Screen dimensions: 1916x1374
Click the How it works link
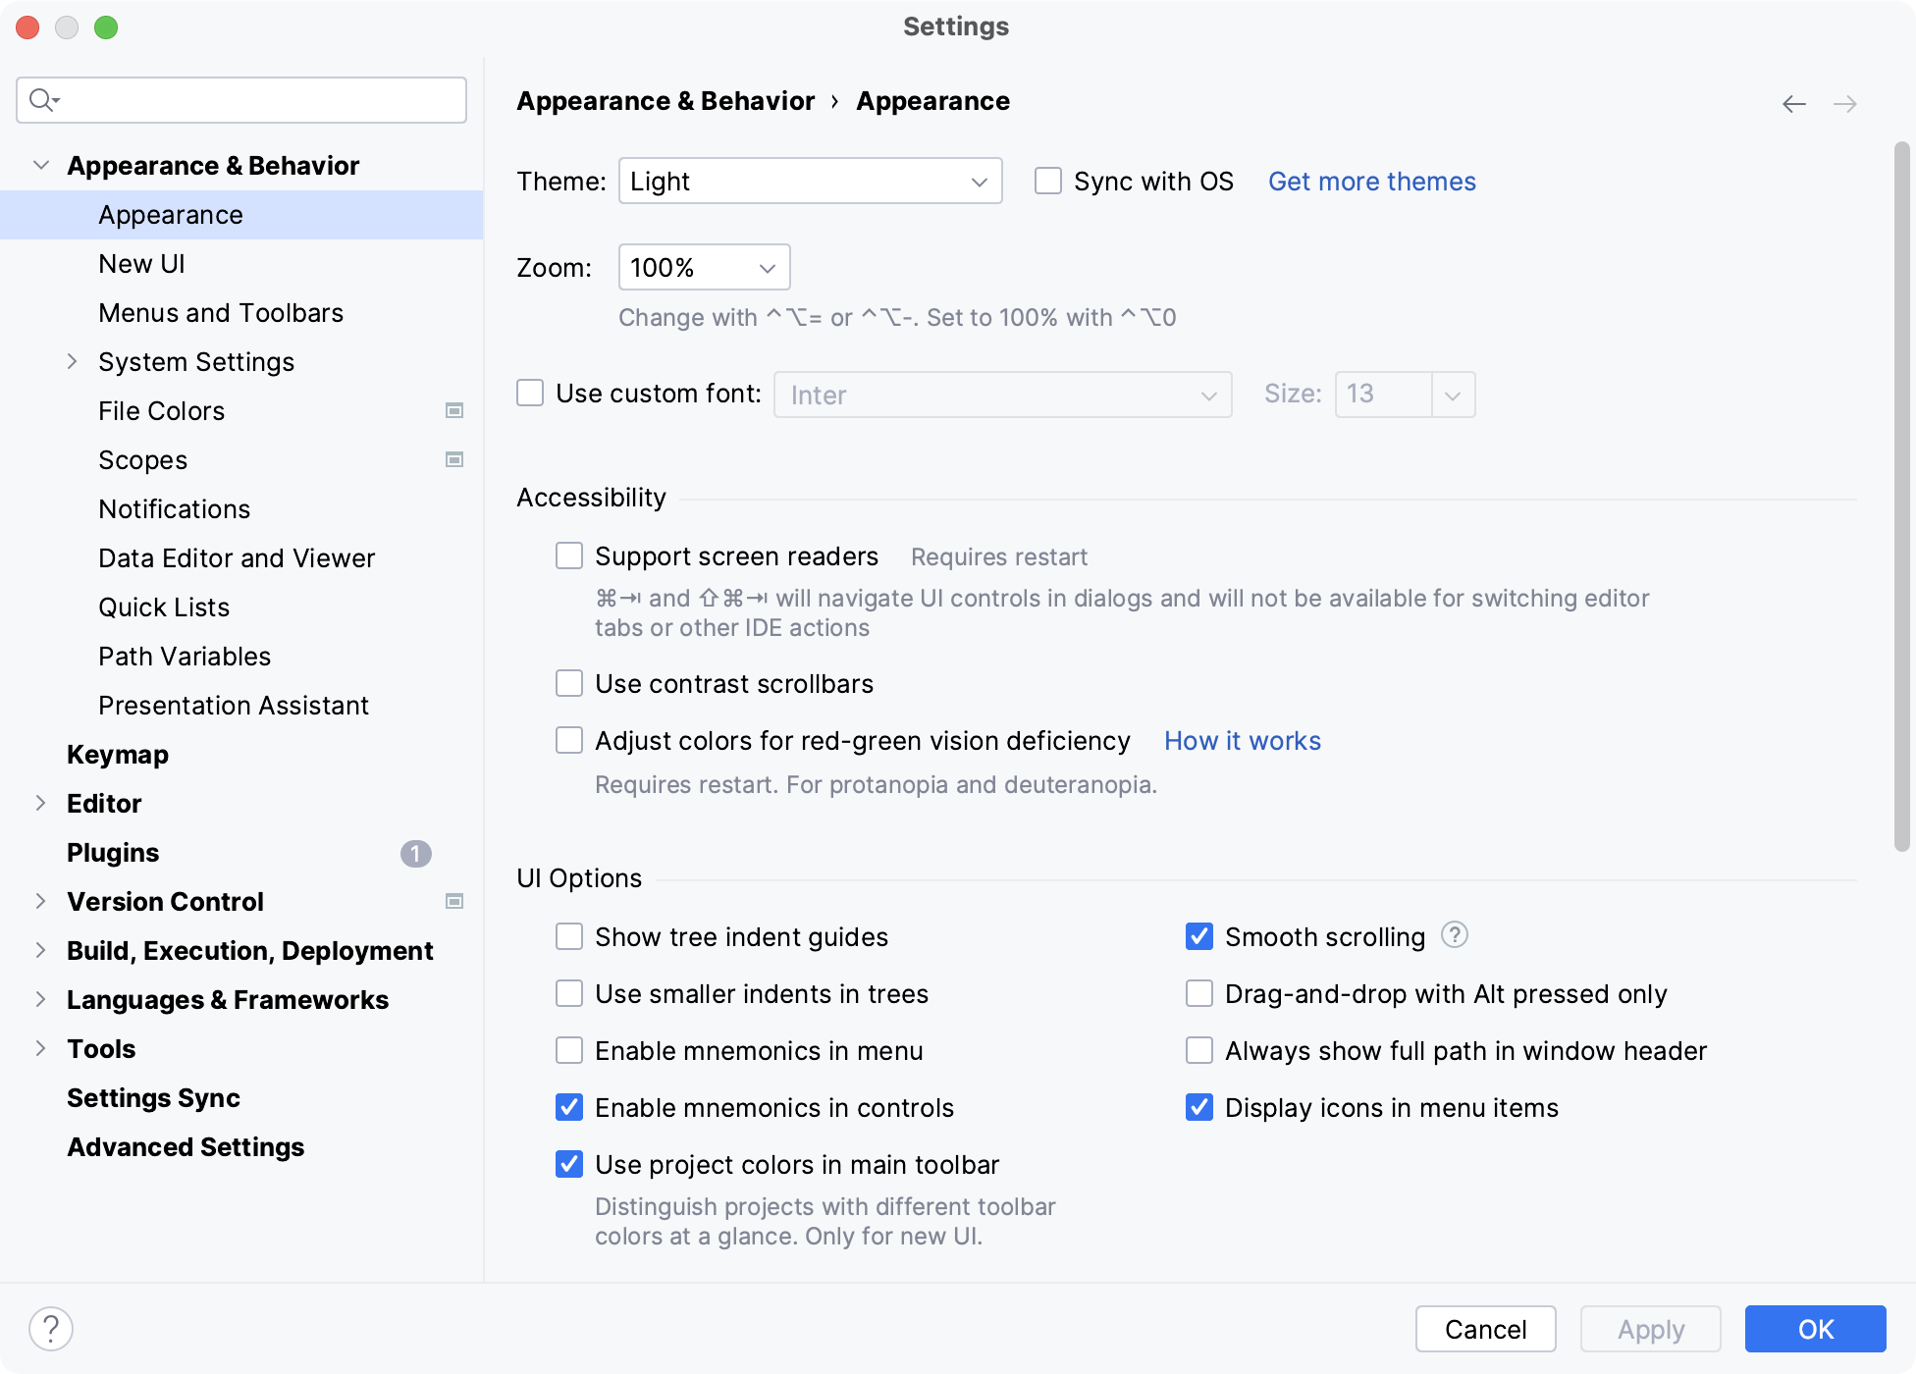tap(1240, 739)
